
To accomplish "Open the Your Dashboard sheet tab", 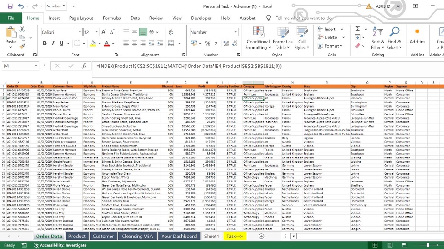I will 179,236.
